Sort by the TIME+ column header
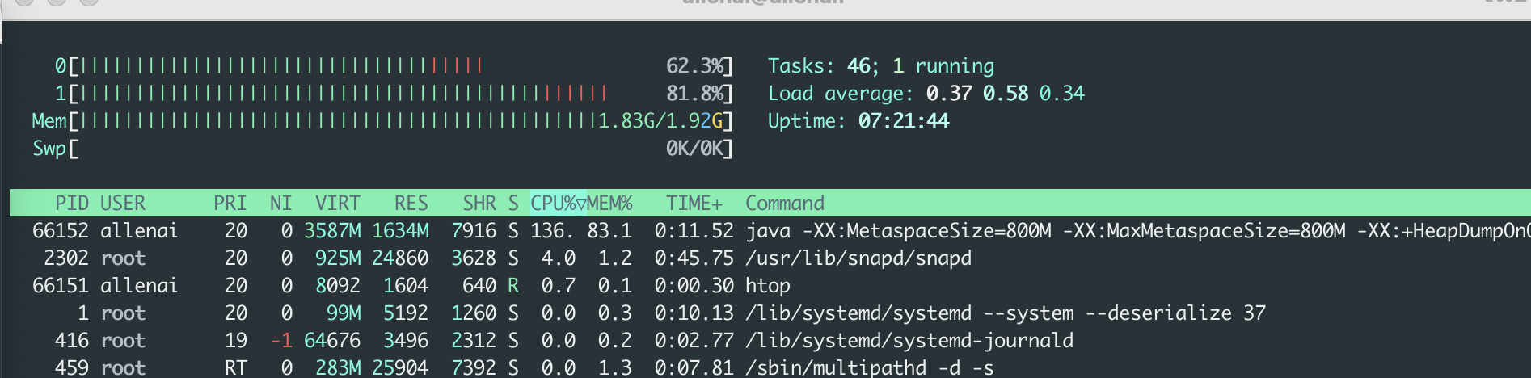The width and height of the screenshot is (1531, 378). tap(694, 204)
